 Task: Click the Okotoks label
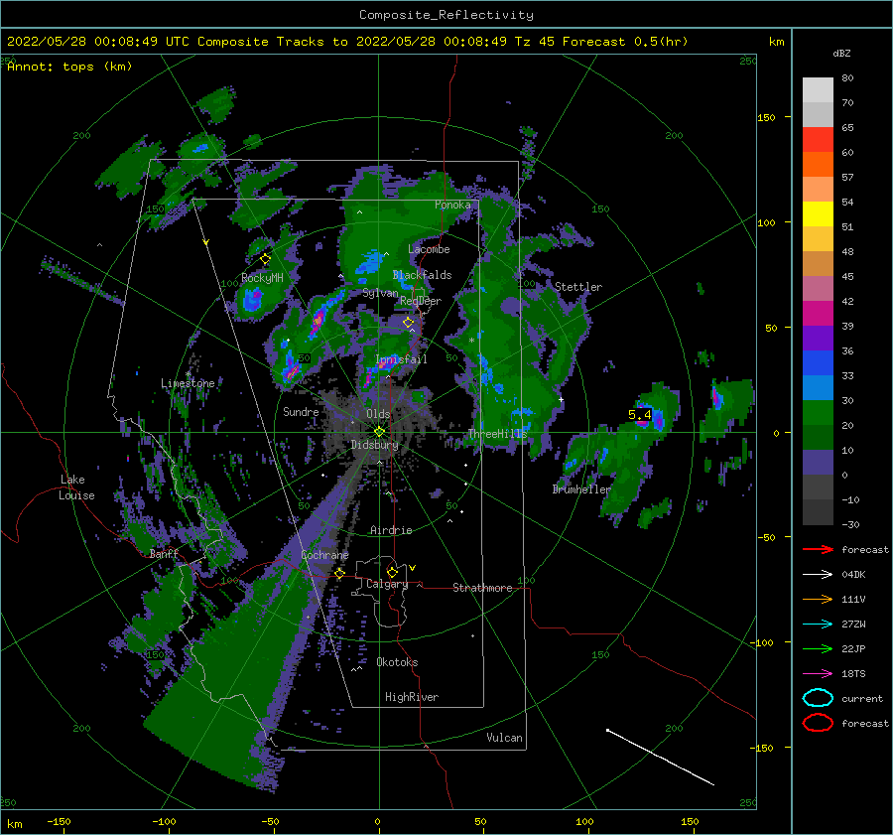pyautogui.click(x=397, y=662)
